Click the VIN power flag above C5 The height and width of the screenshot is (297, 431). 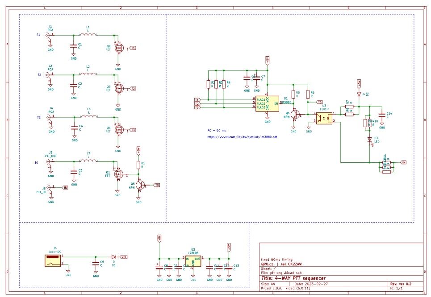[124, 257]
